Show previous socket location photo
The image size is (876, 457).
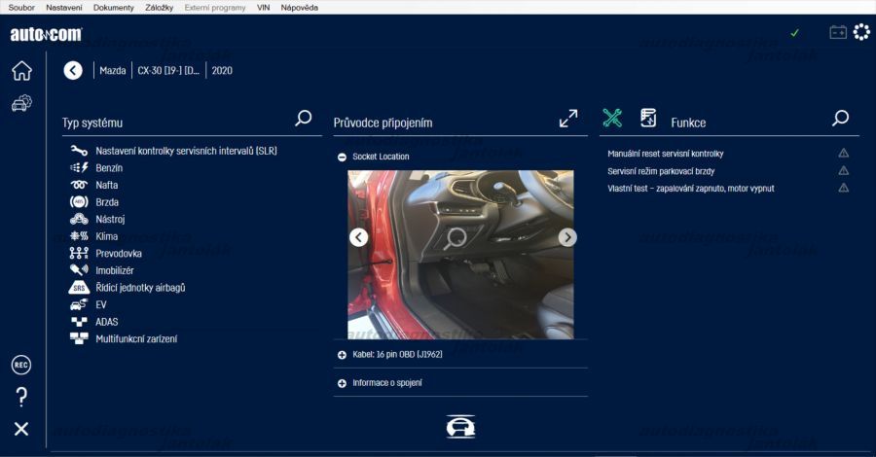tap(358, 237)
